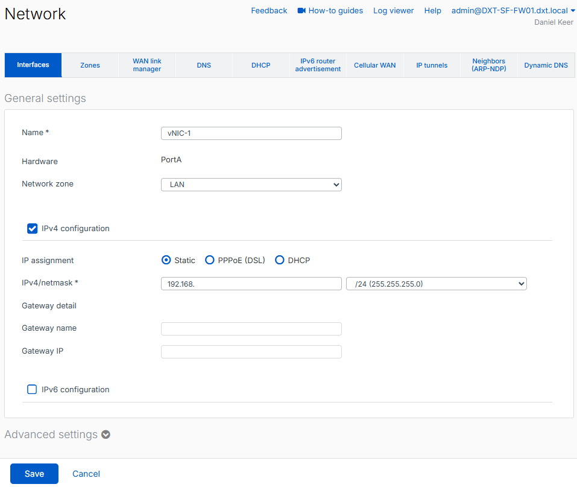Screen dimensions: 577x487
Task: Go to the DHCP tab
Action: (261, 65)
